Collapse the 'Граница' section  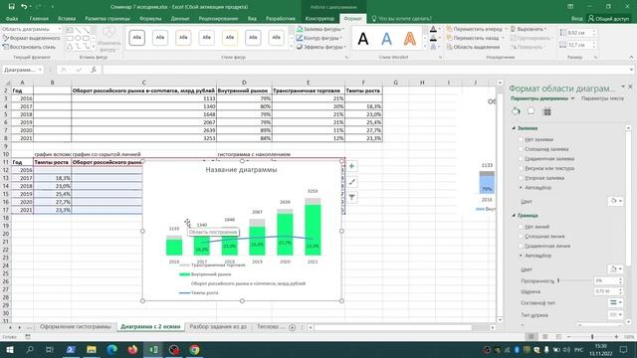(x=514, y=215)
